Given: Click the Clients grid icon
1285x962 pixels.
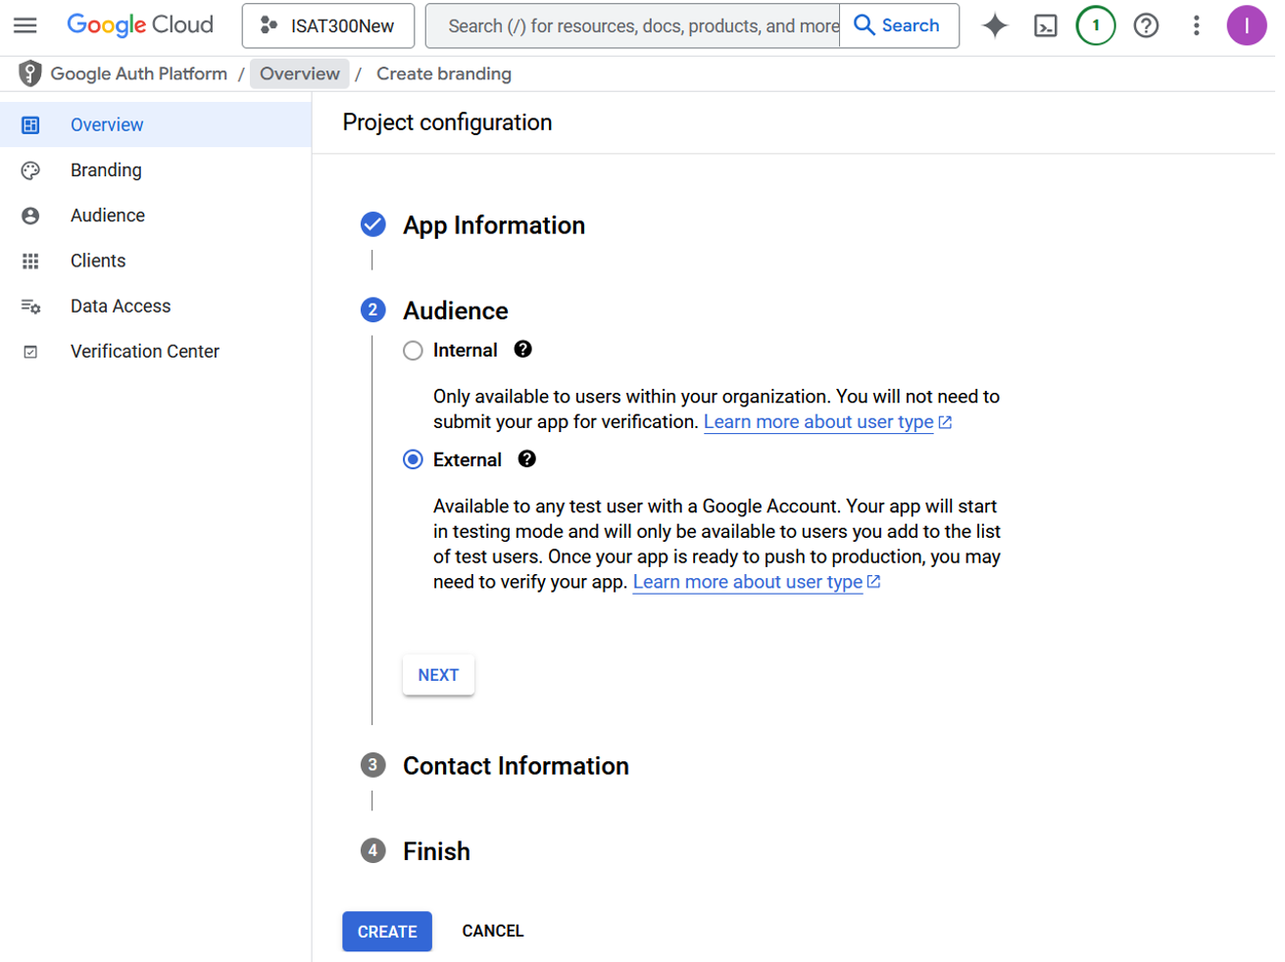Looking at the screenshot, I should click(30, 261).
